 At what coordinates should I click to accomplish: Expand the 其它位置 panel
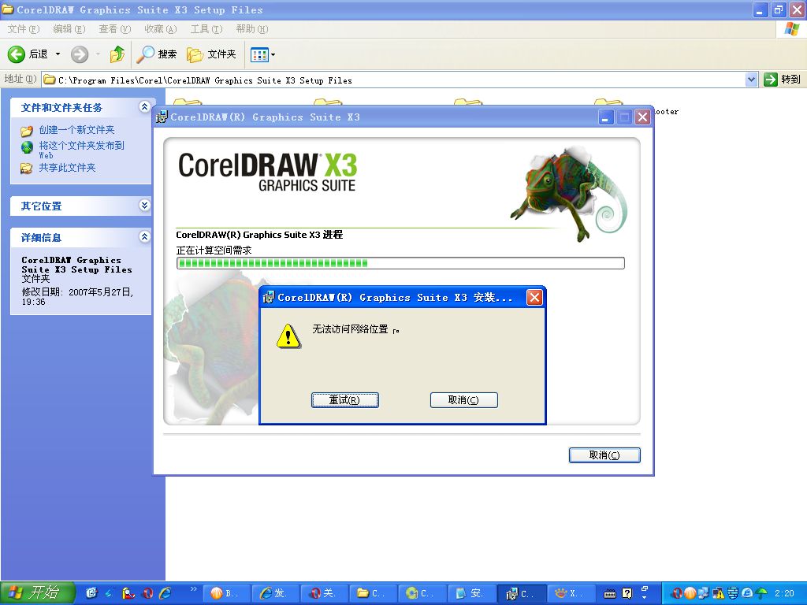coord(145,206)
